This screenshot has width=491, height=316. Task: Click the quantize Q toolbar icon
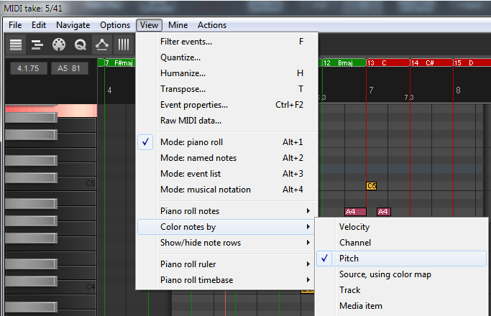coord(81,45)
